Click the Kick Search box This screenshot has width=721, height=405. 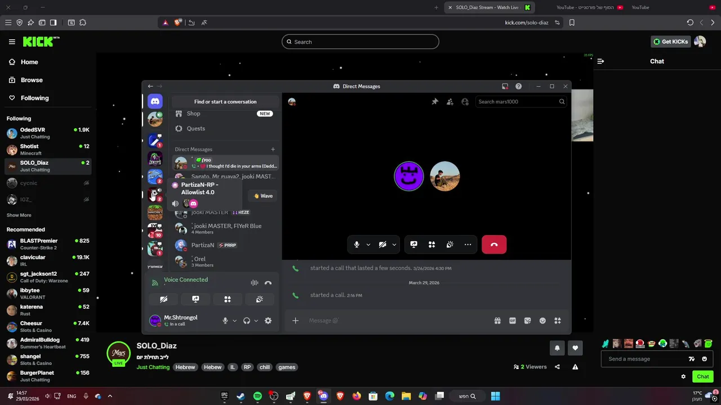pyautogui.click(x=360, y=42)
